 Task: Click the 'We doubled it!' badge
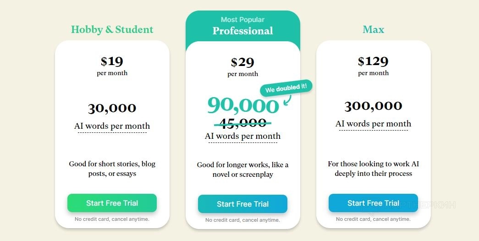pos(286,88)
